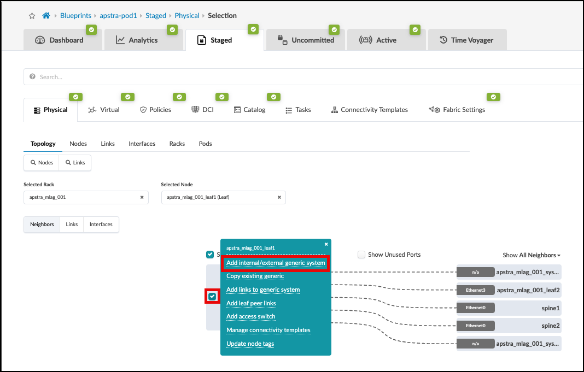This screenshot has height=372, width=584.
Task: Enable Show Unused Ports checkbox
Action: (x=361, y=255)
